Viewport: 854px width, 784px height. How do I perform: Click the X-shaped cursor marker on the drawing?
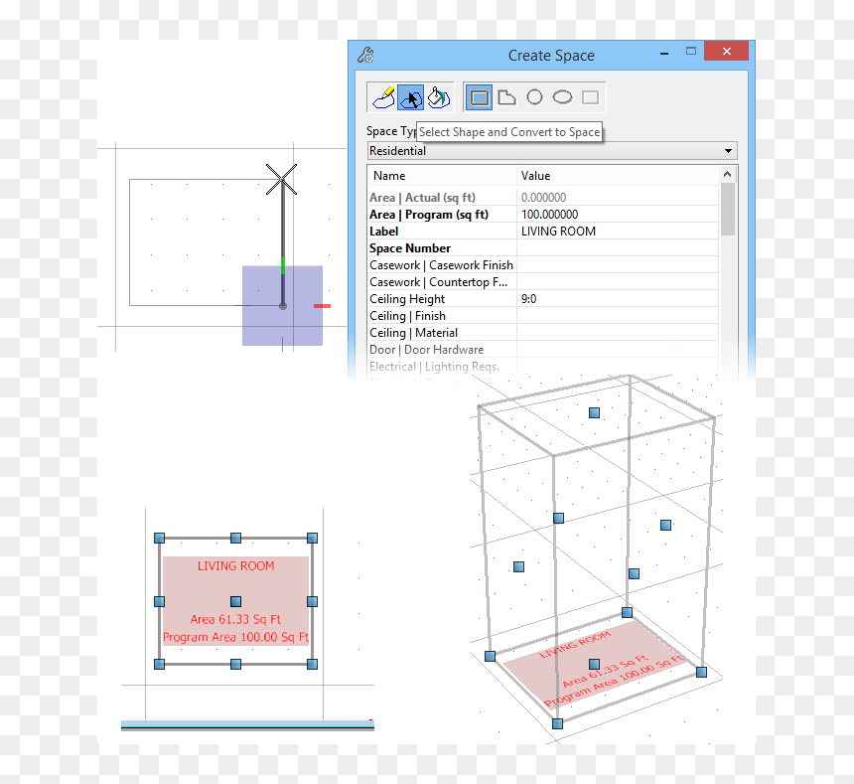pyautogui.click(x=282, y=179)
